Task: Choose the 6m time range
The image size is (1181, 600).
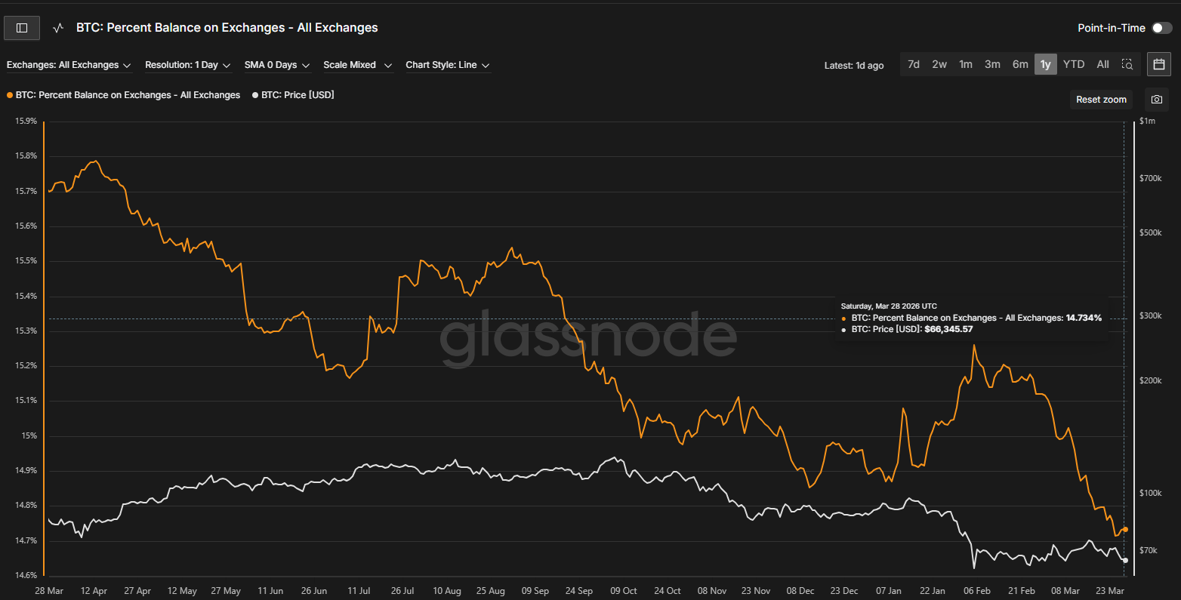Action: (x=1020, y=64)
